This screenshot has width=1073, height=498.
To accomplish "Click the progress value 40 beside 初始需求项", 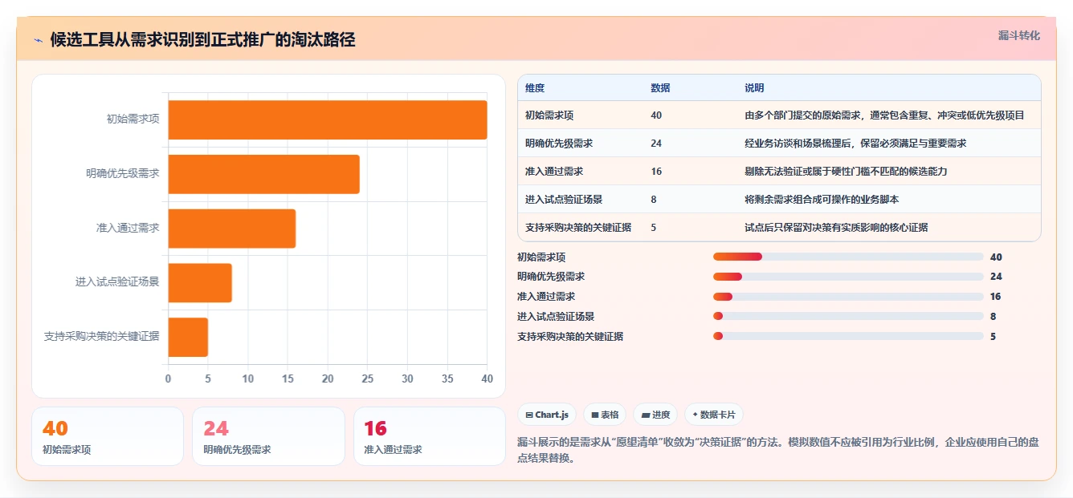I will coord(996,257).
